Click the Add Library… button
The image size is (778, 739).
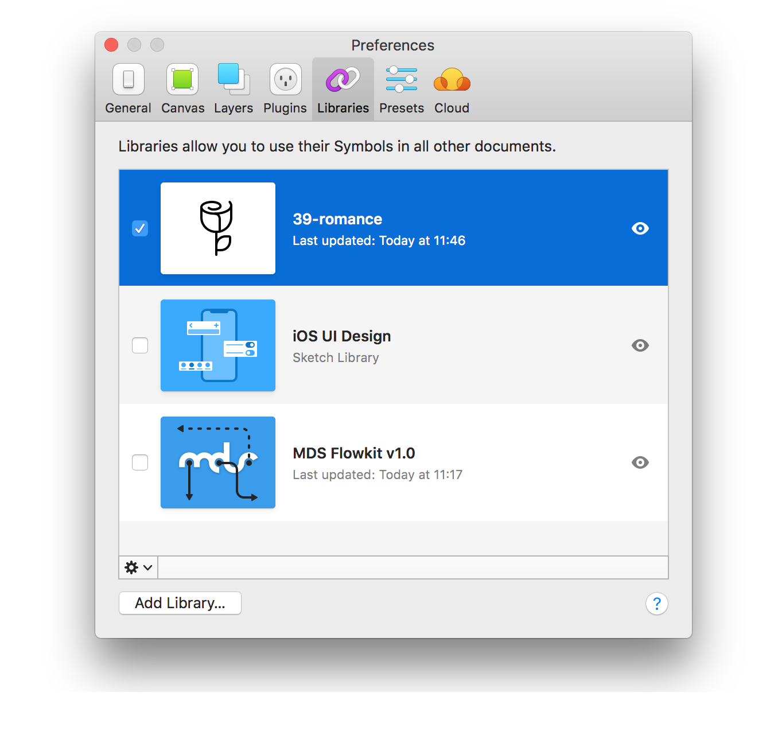(x=180, y=603)
